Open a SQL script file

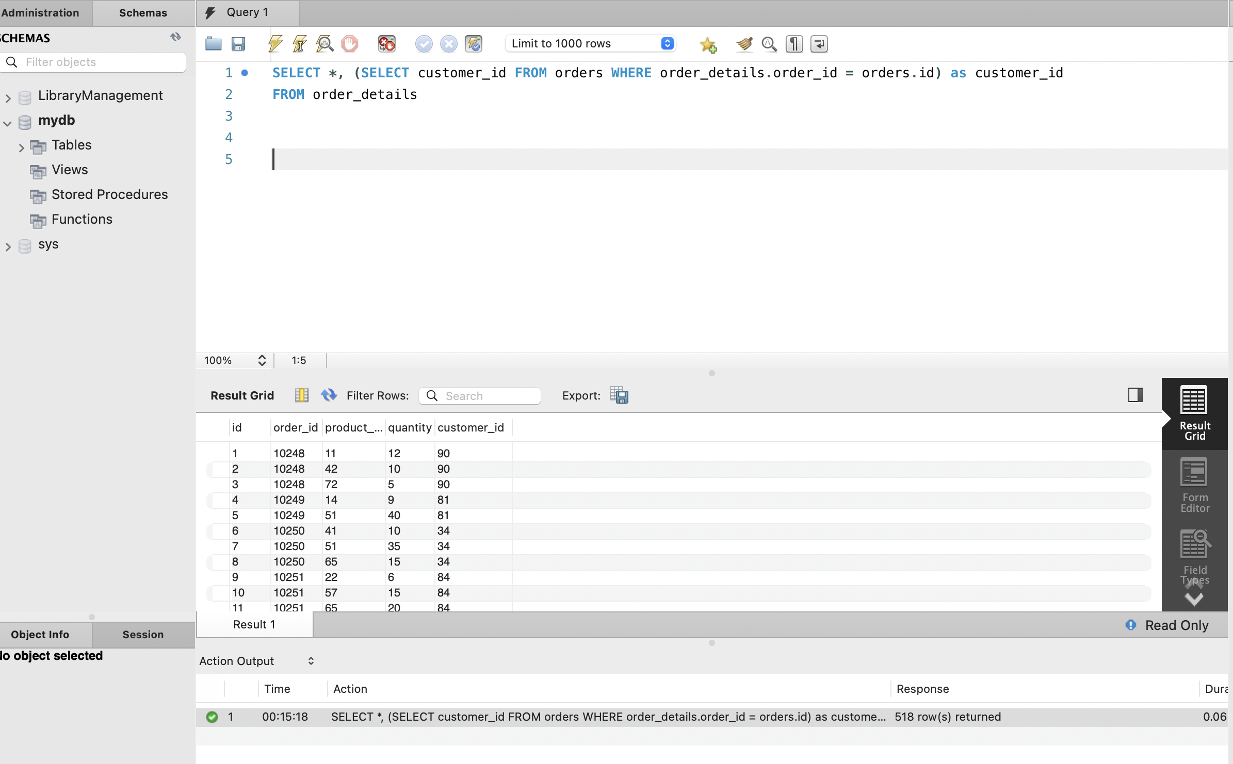point(213,44)
